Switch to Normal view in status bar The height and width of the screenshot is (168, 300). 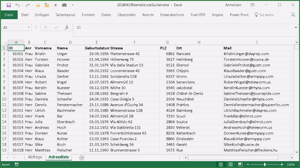pos(221,164)
